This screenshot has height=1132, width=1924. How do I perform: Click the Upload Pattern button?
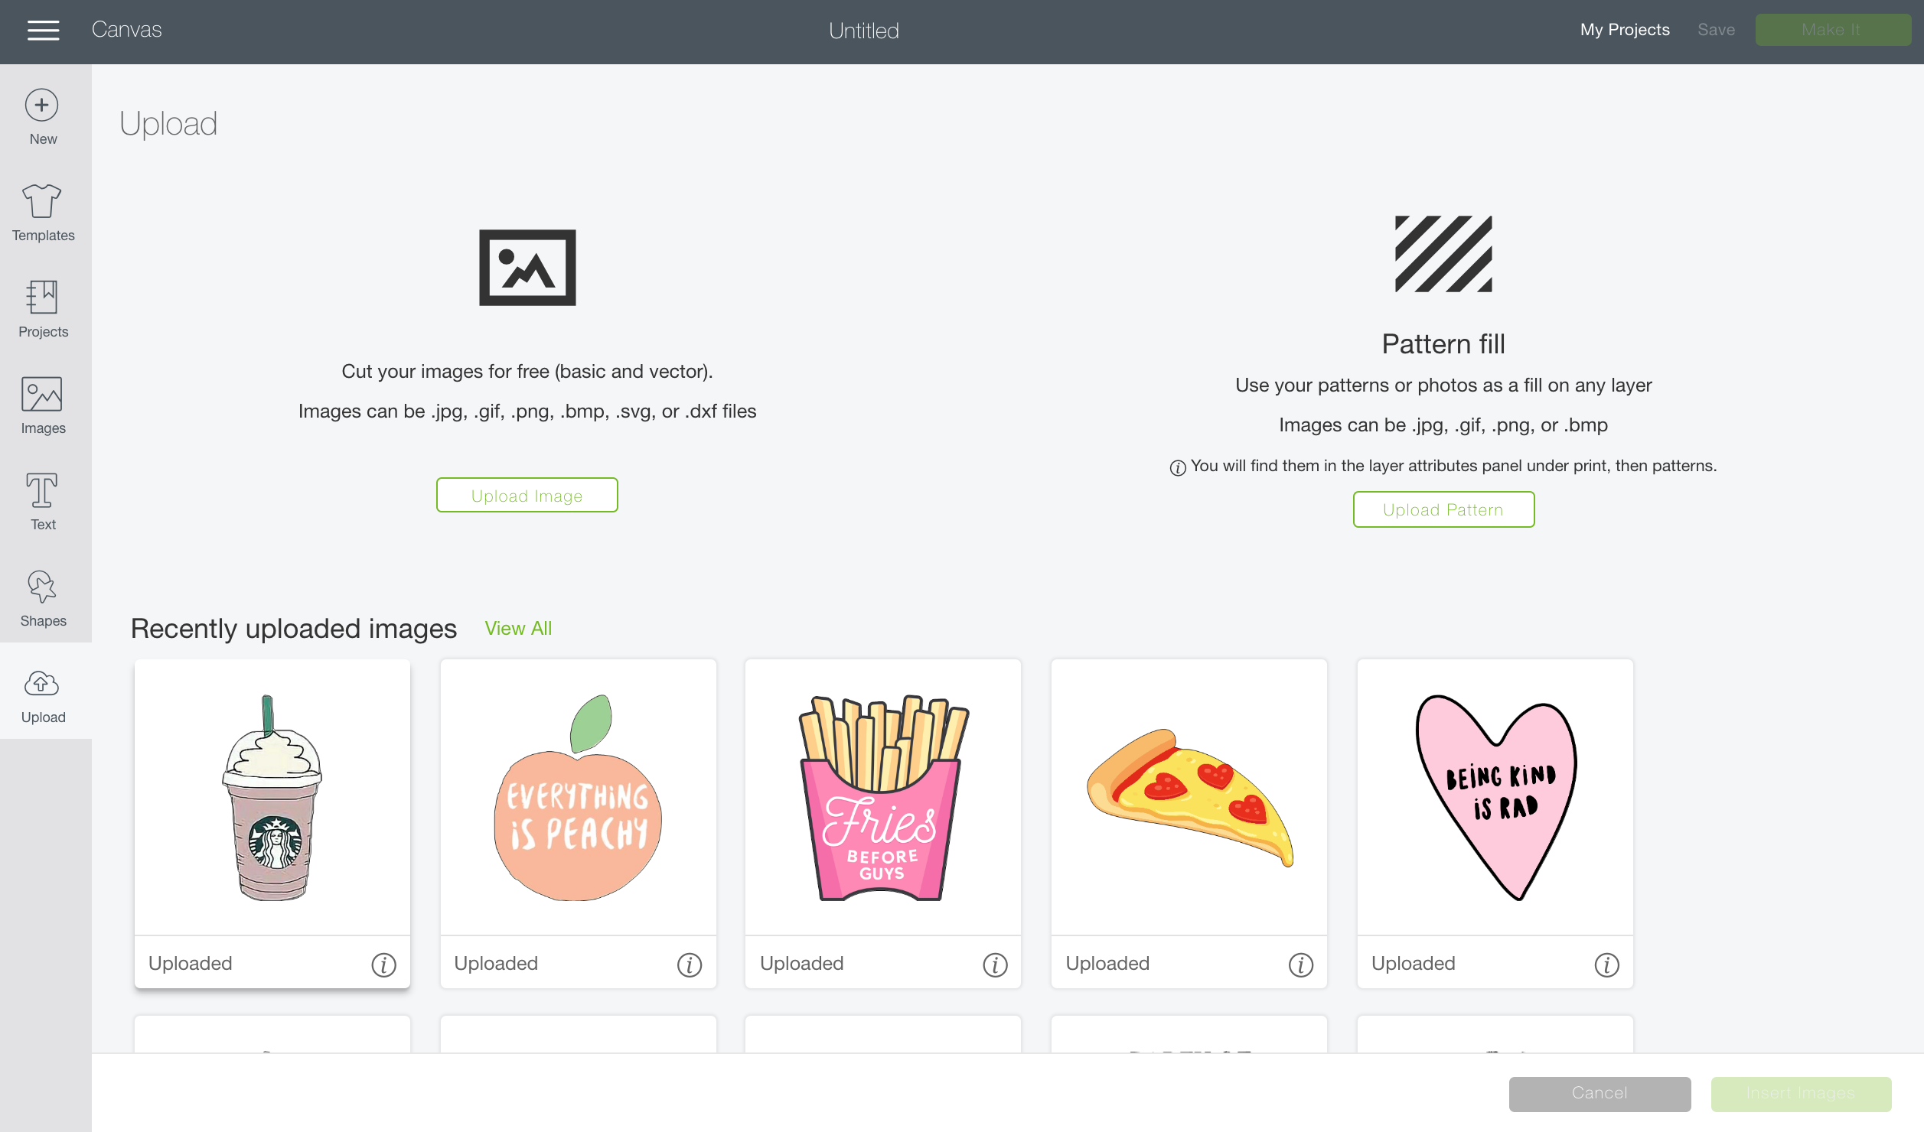pos(1443,509)
